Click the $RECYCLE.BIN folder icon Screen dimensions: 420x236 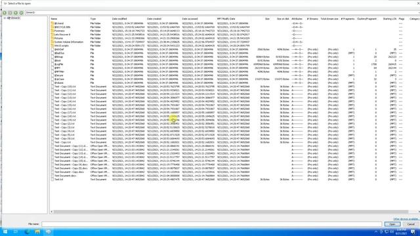[52, 27]
